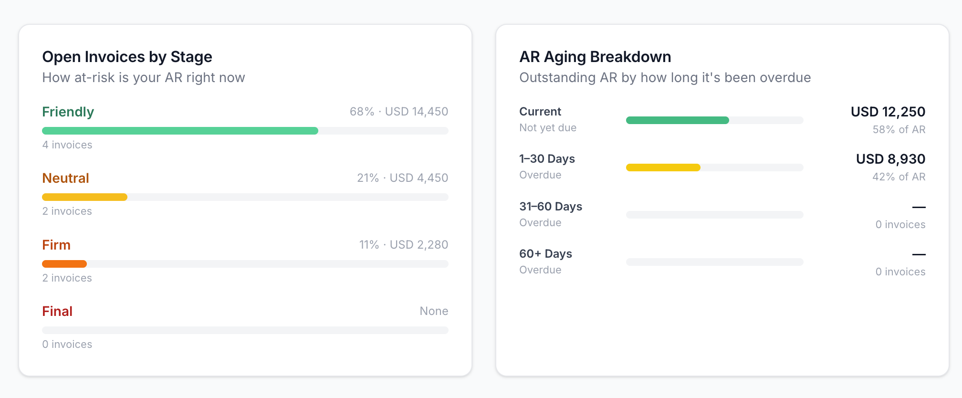Click the Final stage label
Image resolution: width=962 pixels, height=398 pixels.
point(57,311)
